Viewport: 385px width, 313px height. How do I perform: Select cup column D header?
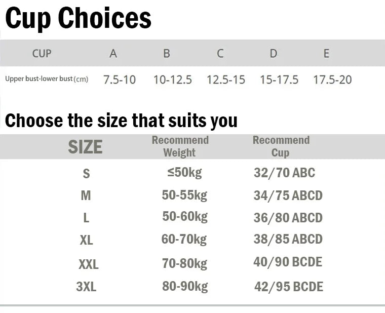point(273,53)
